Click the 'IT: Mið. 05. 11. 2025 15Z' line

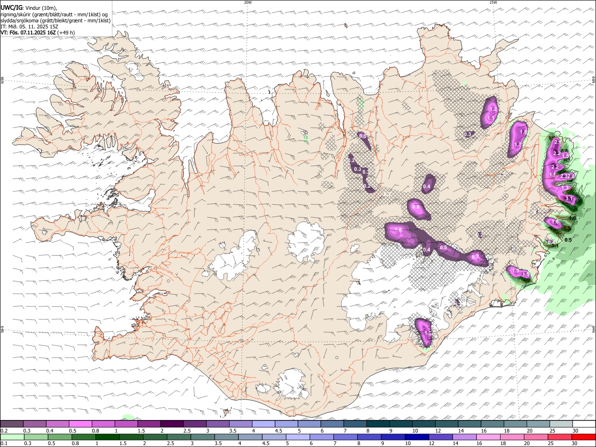[30, 27]
